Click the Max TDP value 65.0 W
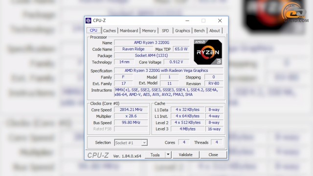Viewport: 313px width, 176px height. pos(181,49)
